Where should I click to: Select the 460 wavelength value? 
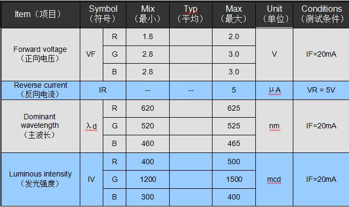point(148,144)
